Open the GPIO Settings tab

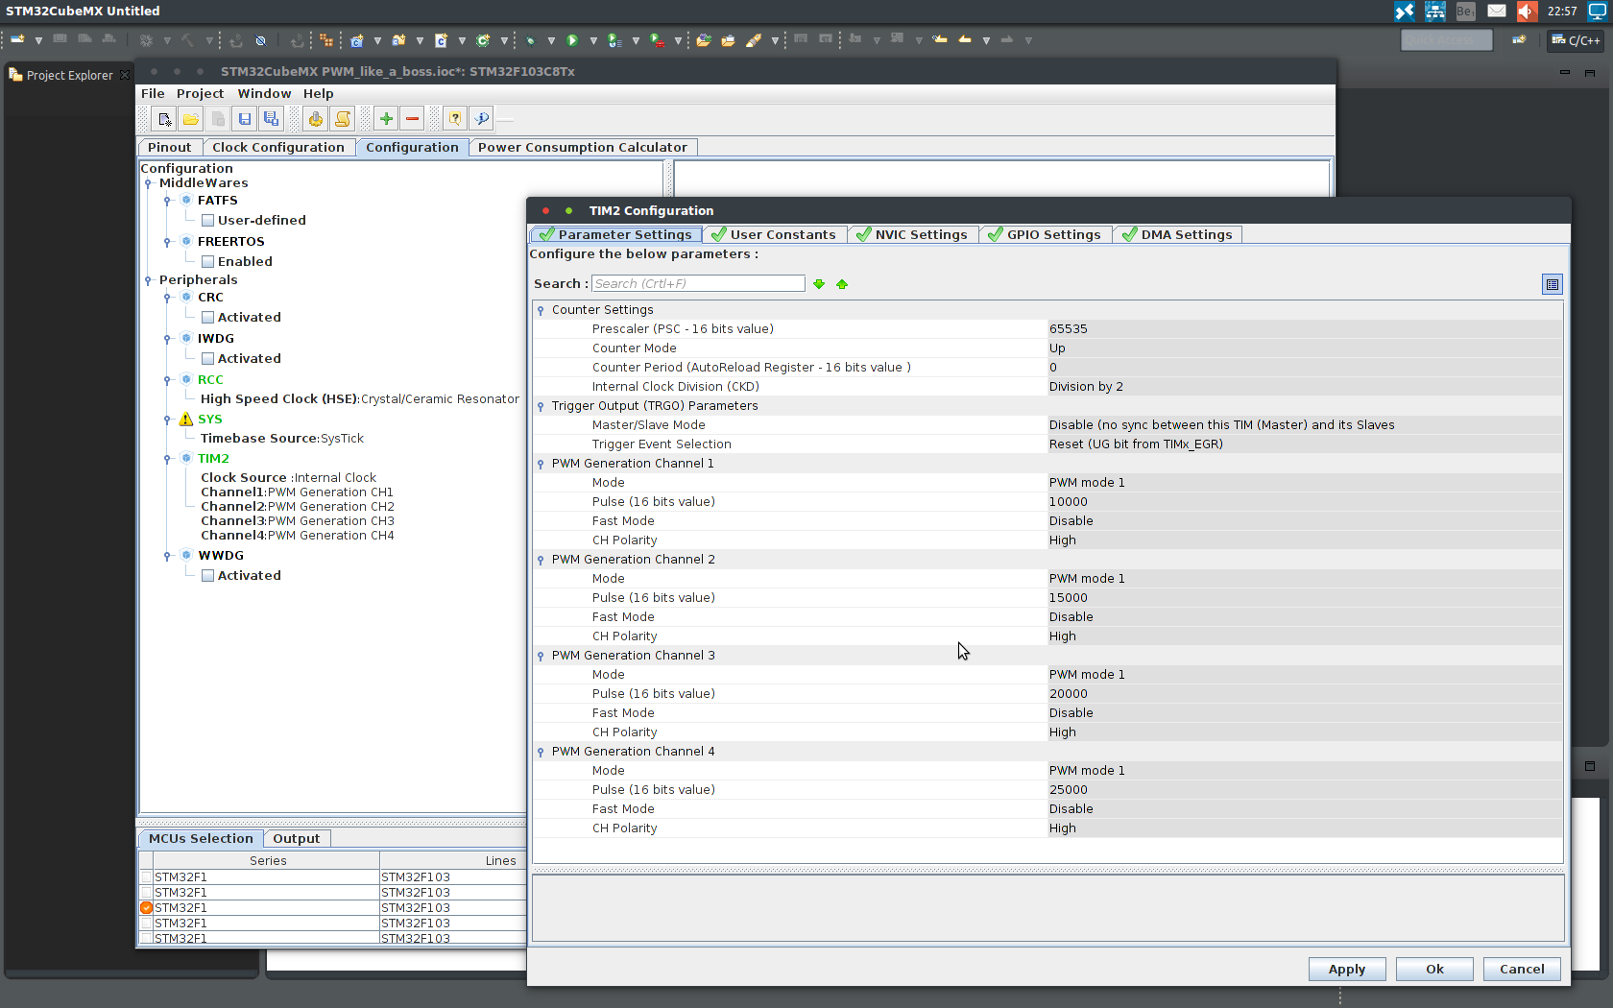(x=1046, y=235)
